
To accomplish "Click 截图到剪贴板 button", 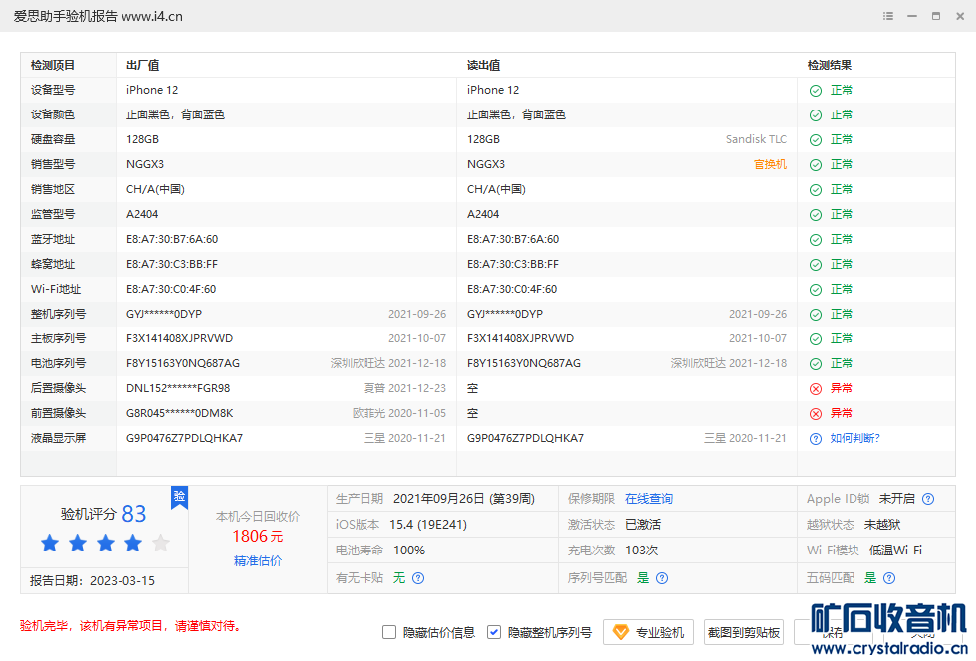I will [744, 632].
